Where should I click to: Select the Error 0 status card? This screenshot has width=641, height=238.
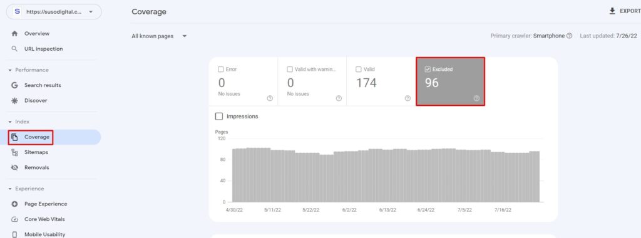[x=244, y=81]
